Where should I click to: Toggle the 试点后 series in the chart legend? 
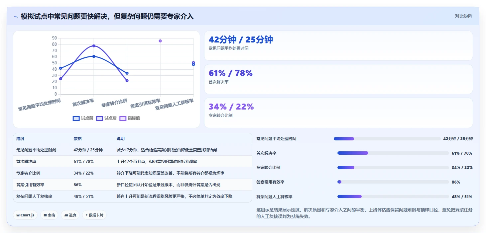(106, 118)
